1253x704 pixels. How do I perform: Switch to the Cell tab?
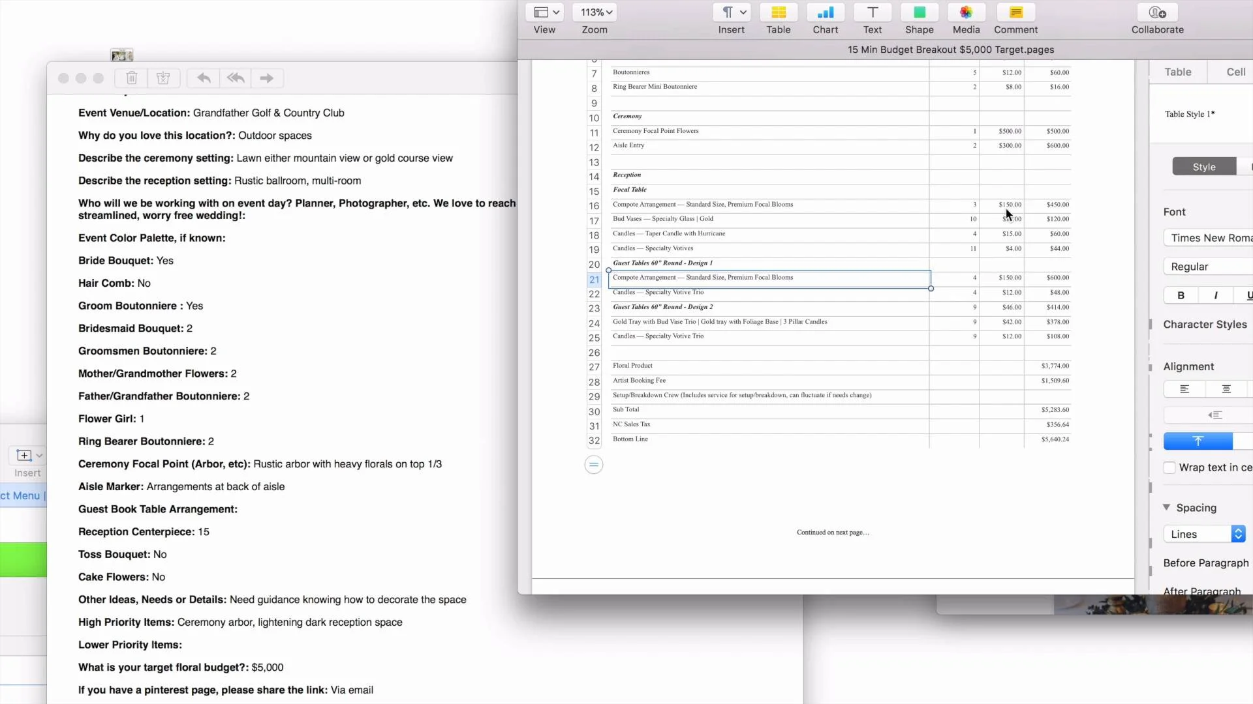click(1235, 72)
